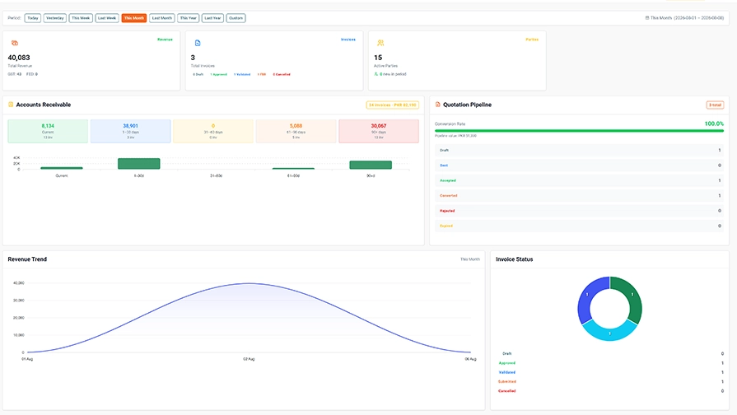Click the Conversion Rate progress bar
The height and width of the screenshot is (415, 737).
point(579,131)
